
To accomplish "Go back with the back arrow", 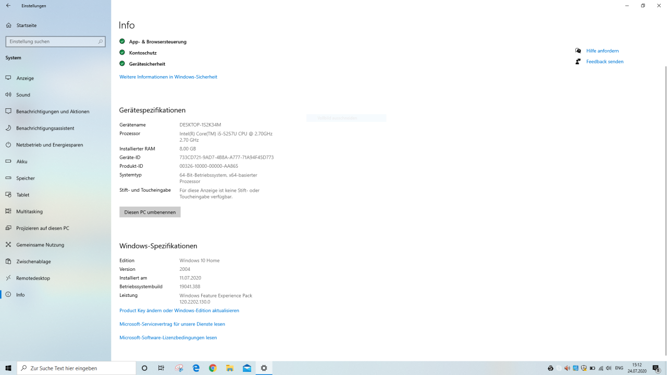I will pyautogui.click(x=8, y=6).
